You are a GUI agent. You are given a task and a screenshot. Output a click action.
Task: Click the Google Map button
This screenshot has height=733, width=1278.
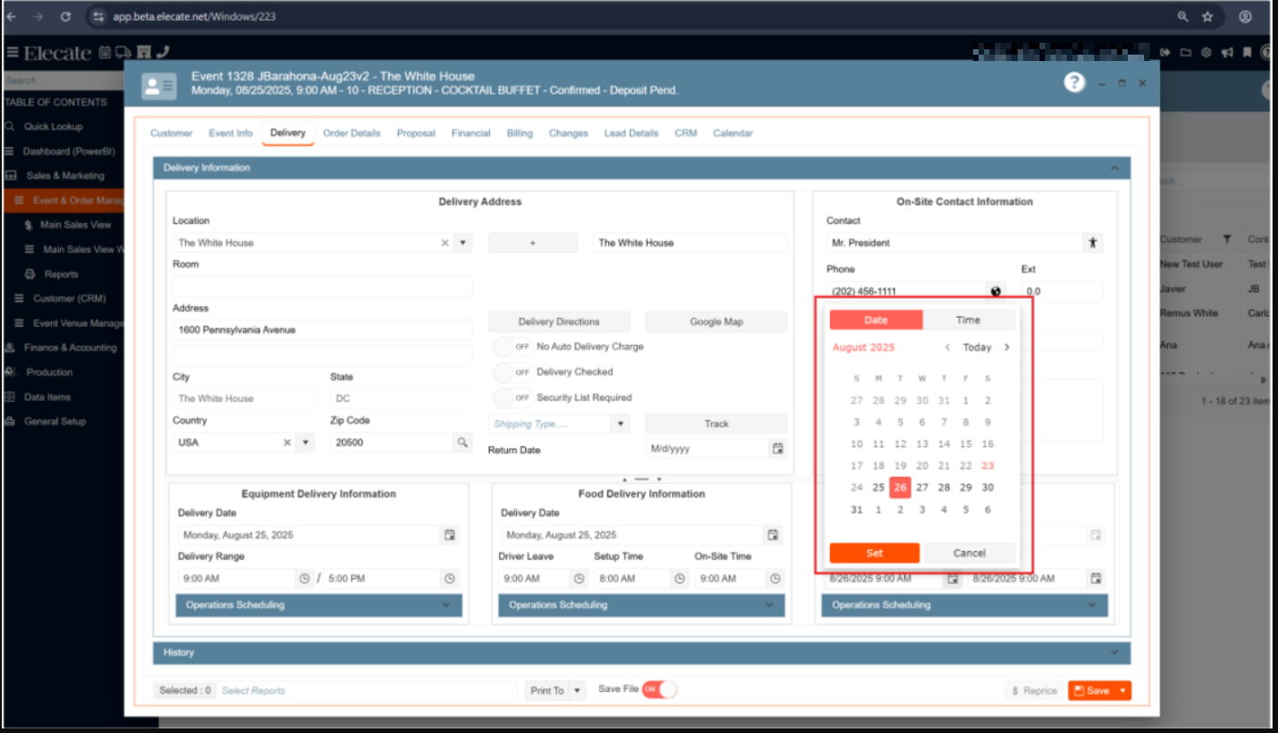click(715, 321)
